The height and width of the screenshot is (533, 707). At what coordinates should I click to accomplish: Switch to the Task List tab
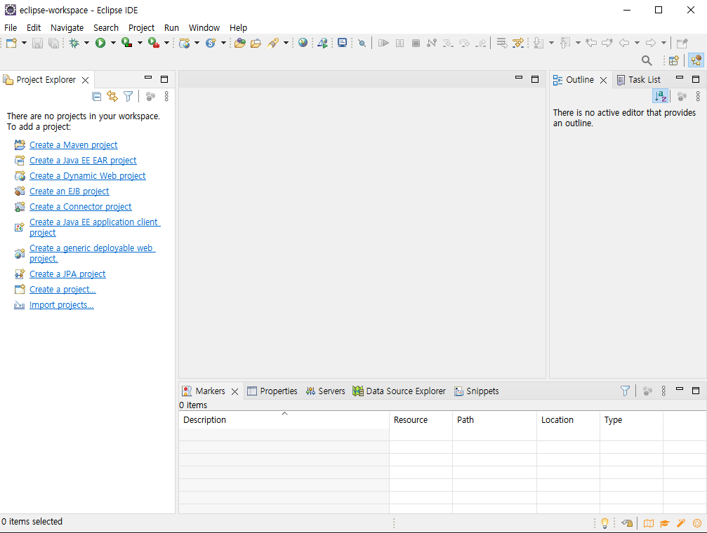638,80
